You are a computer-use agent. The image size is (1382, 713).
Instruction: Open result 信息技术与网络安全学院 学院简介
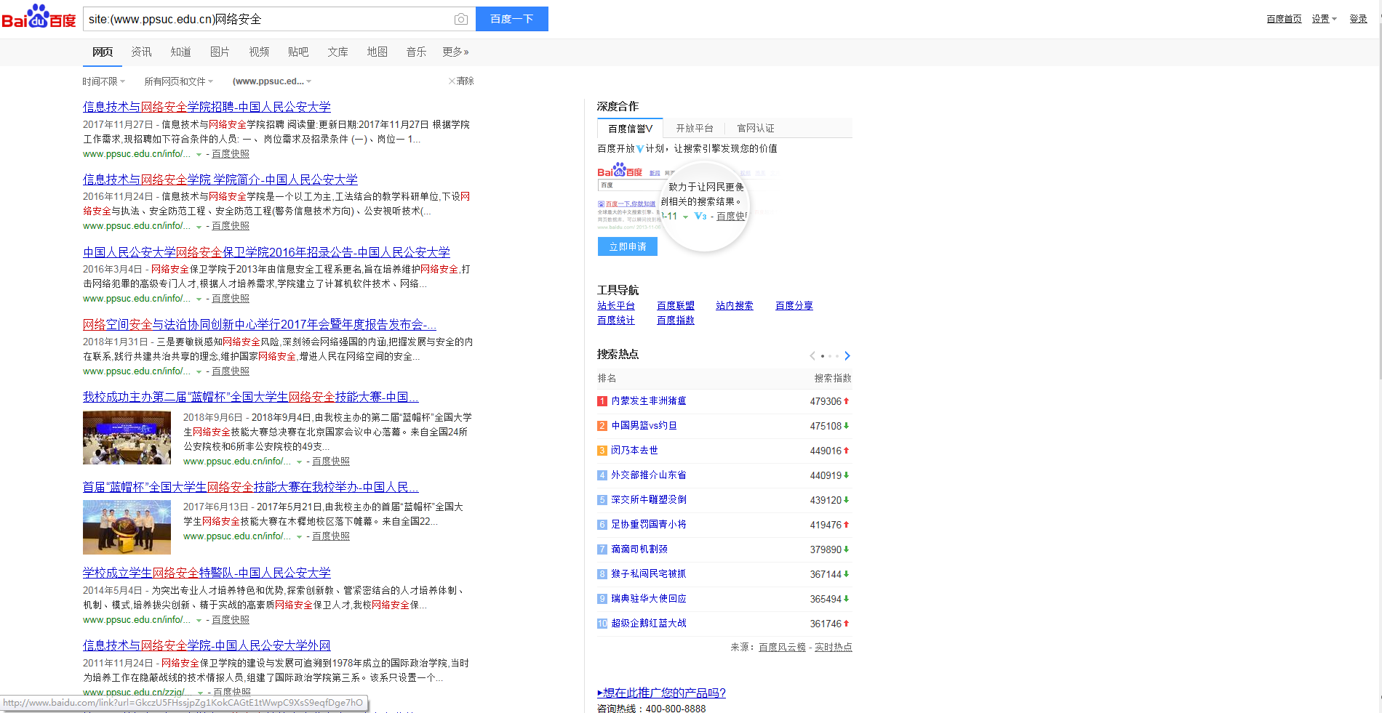click(220, 180)
